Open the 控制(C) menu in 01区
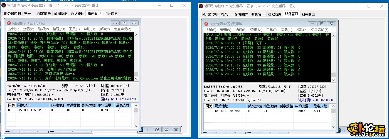Viewport: 389px width, 139px height. [x=13, y=29]
